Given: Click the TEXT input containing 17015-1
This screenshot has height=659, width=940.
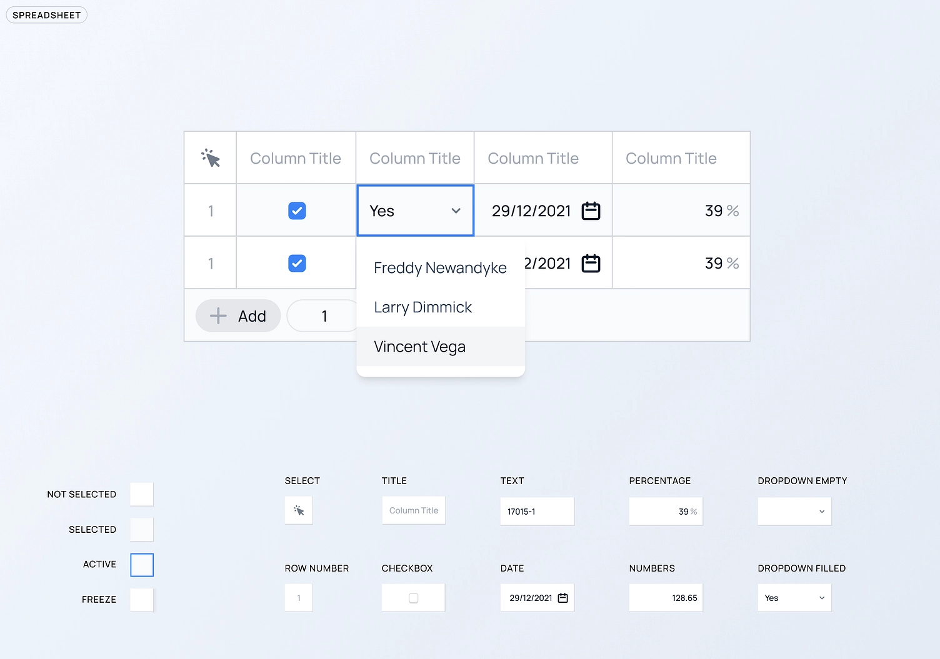Looking at the screenshot, I should pyautogui.click(x=536, y=511).
